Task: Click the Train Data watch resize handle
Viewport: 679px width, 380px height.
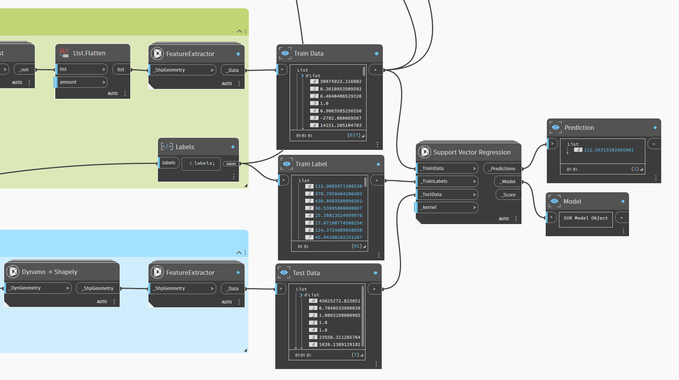Action: click(363, 136)
